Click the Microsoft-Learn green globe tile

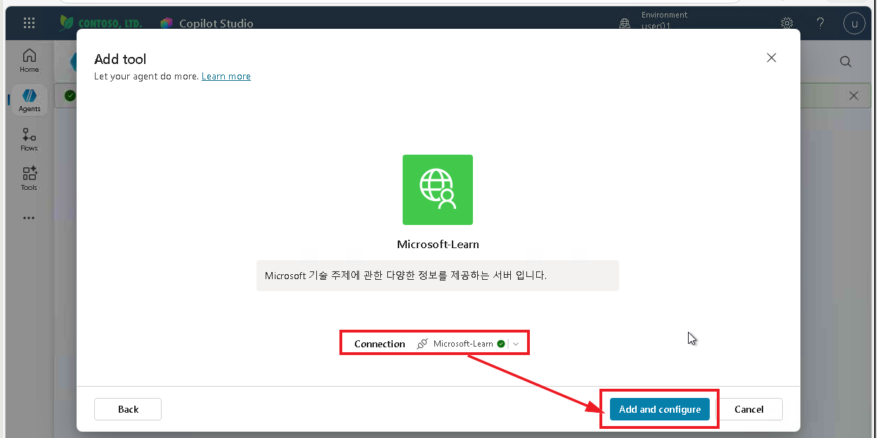coord(438,190)
